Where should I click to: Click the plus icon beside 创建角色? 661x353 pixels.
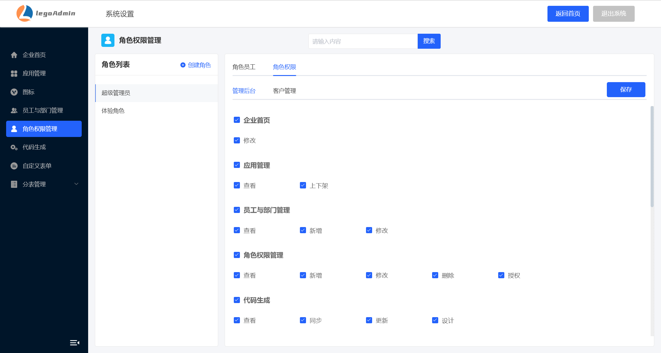point(183,65)
